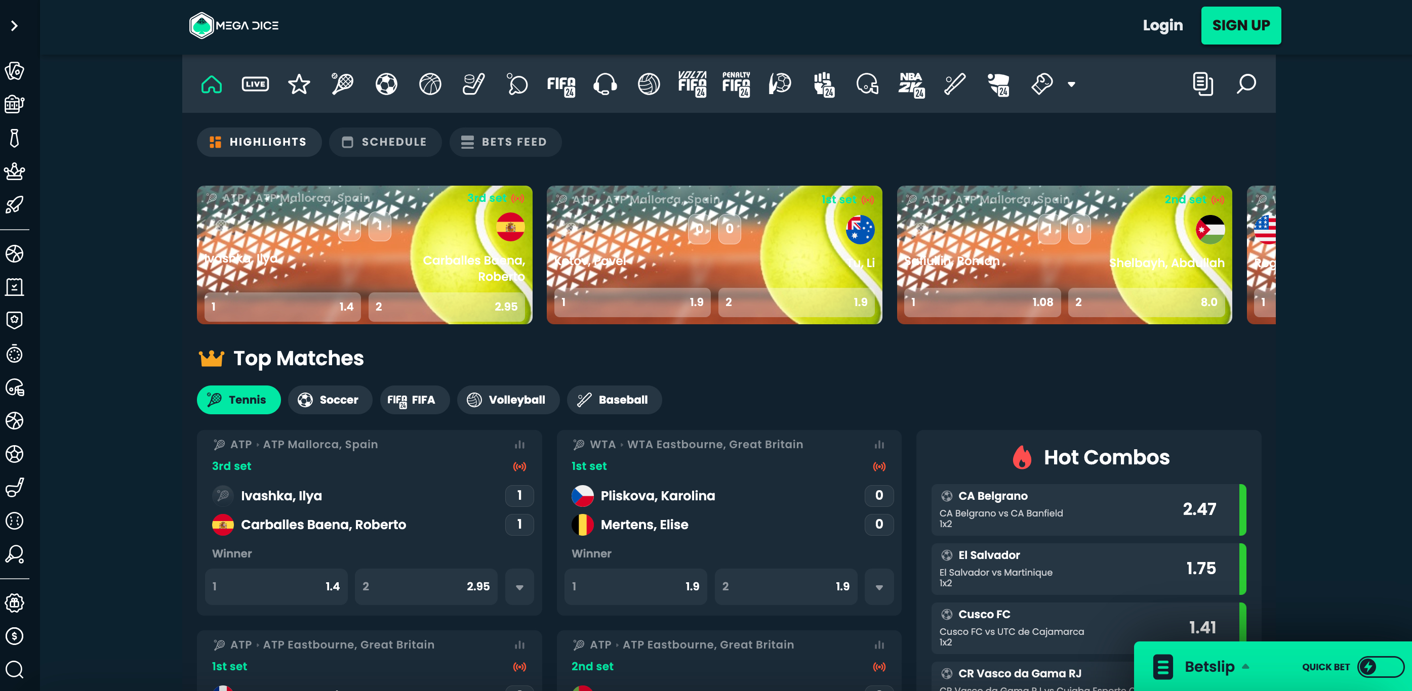This screenshot has width=1412, height=691.
Task: Open Ivashka vs Carballes Baena banner card
Action: (365, 255)
